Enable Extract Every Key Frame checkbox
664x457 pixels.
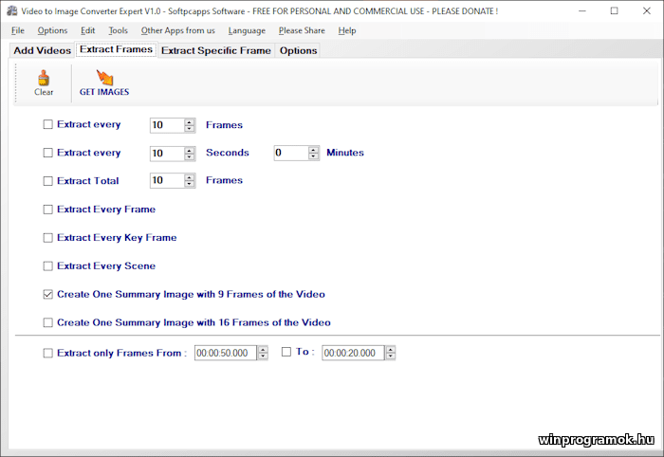[x=48, y=237]
